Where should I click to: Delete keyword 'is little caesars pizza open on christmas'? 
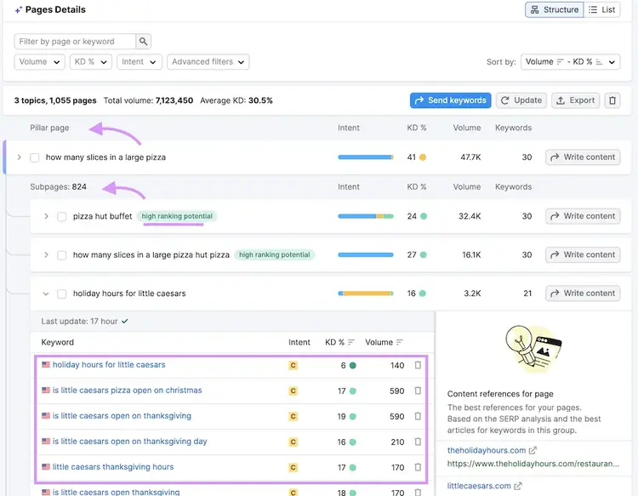[x=418, y=391]
